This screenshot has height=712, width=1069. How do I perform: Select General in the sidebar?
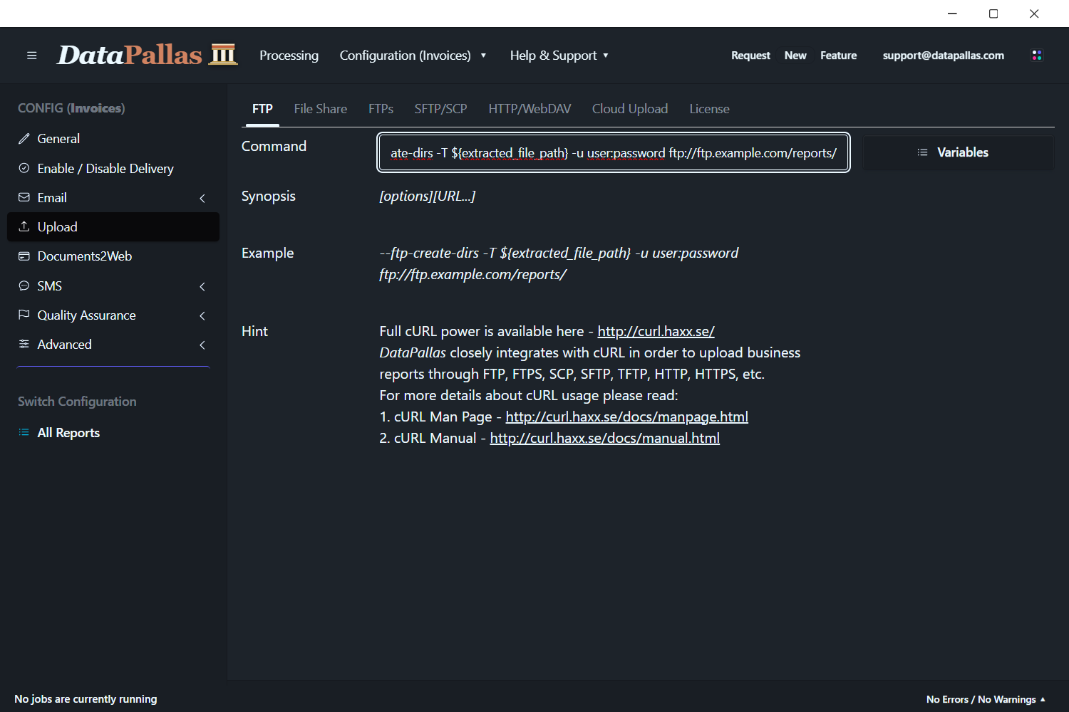click(x=113, y=139)
